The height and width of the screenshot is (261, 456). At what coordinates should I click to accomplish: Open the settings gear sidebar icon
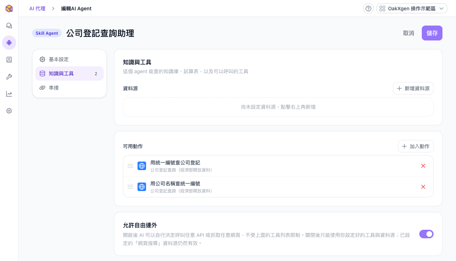click(9, 111)
